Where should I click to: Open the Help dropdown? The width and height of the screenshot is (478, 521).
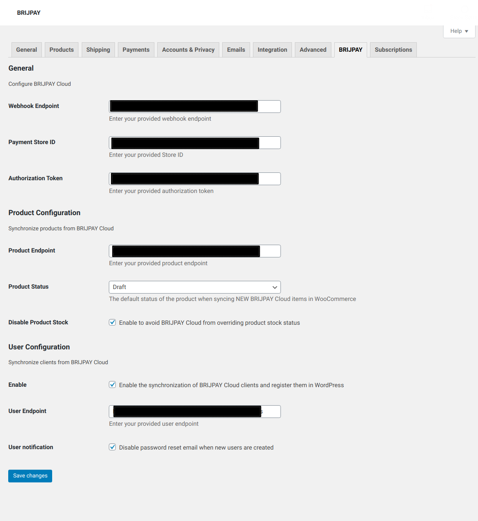coord(459,31)
